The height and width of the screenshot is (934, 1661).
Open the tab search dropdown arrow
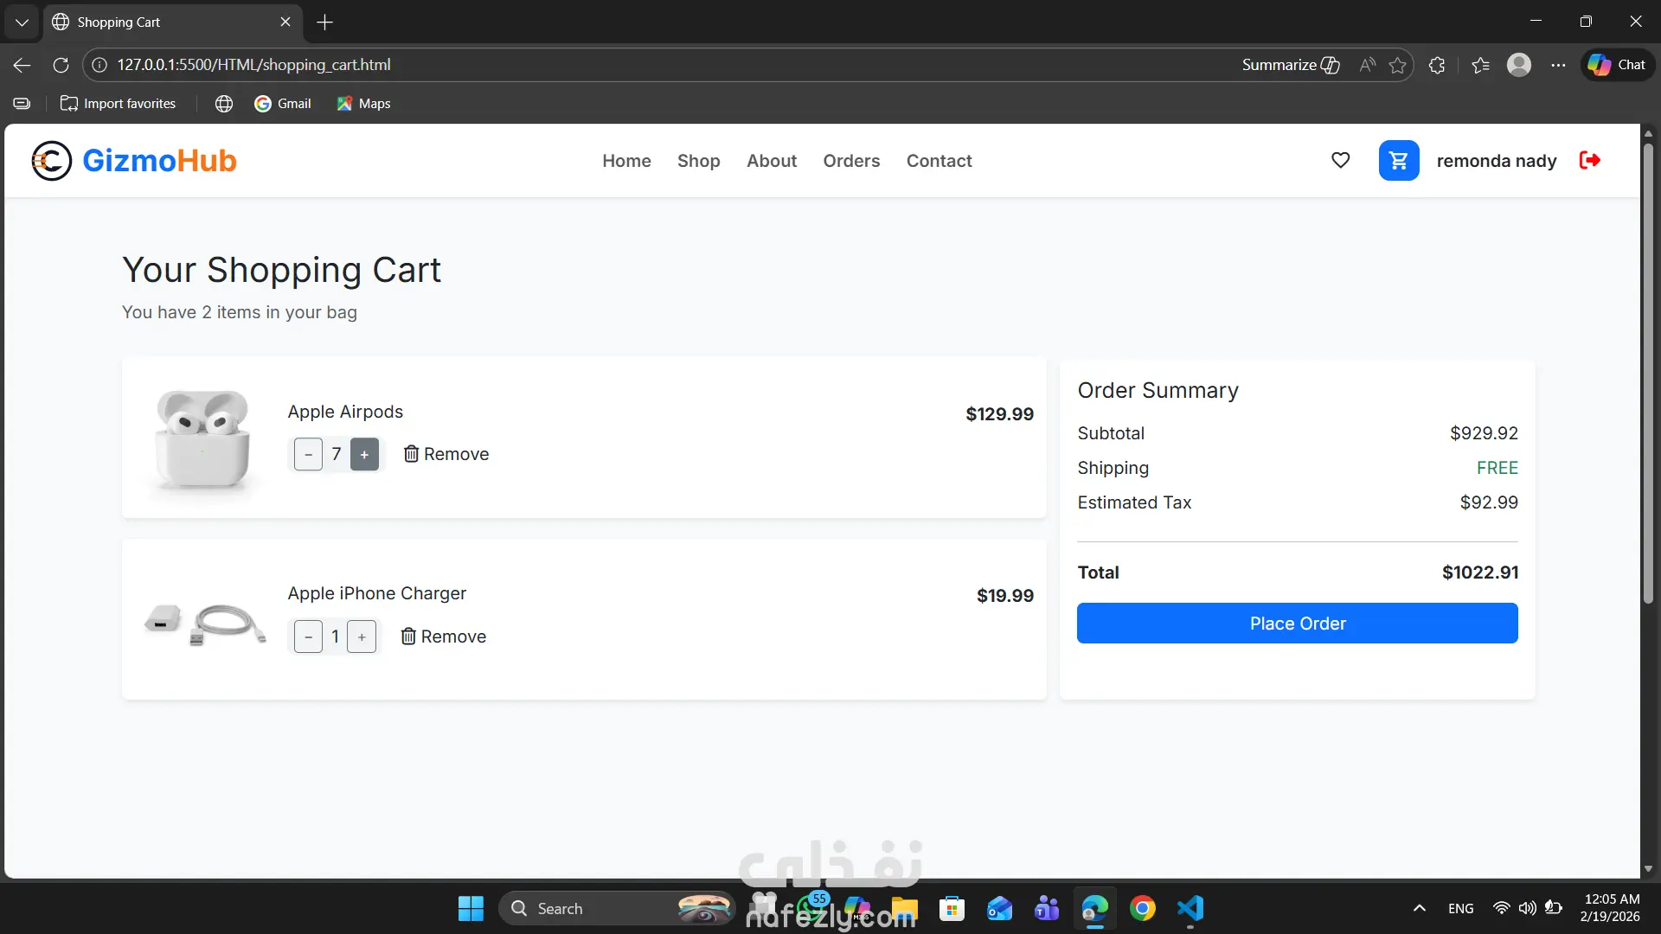(22, 22)
